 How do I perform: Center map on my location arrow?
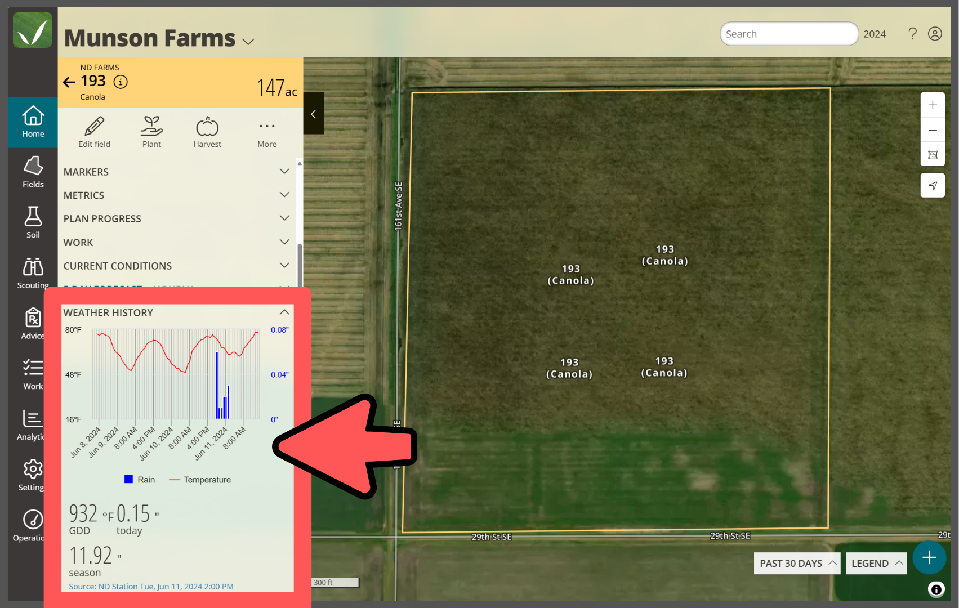coord(933,186)
